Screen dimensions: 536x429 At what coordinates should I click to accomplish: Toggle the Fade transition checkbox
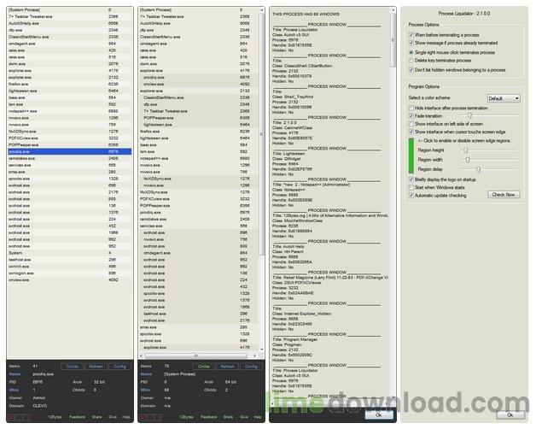[411, 116]
